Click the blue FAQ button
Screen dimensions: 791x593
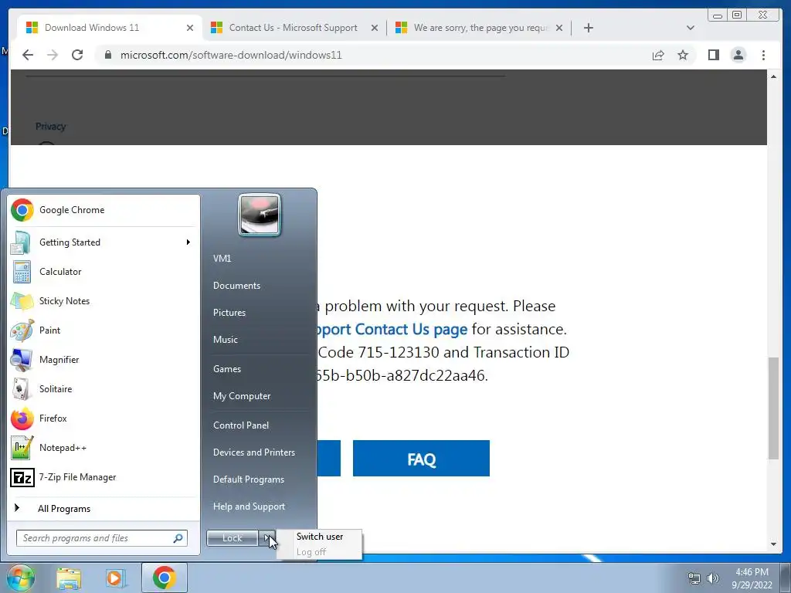[421, 459]
